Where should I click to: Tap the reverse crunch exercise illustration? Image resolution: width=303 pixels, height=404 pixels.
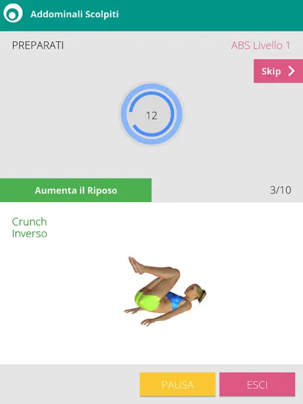pos(165,291)
